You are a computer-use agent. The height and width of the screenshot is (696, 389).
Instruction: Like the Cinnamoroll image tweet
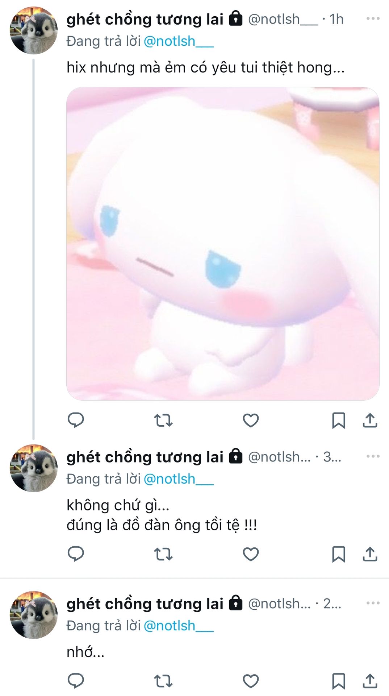click(x=251, y=420)
